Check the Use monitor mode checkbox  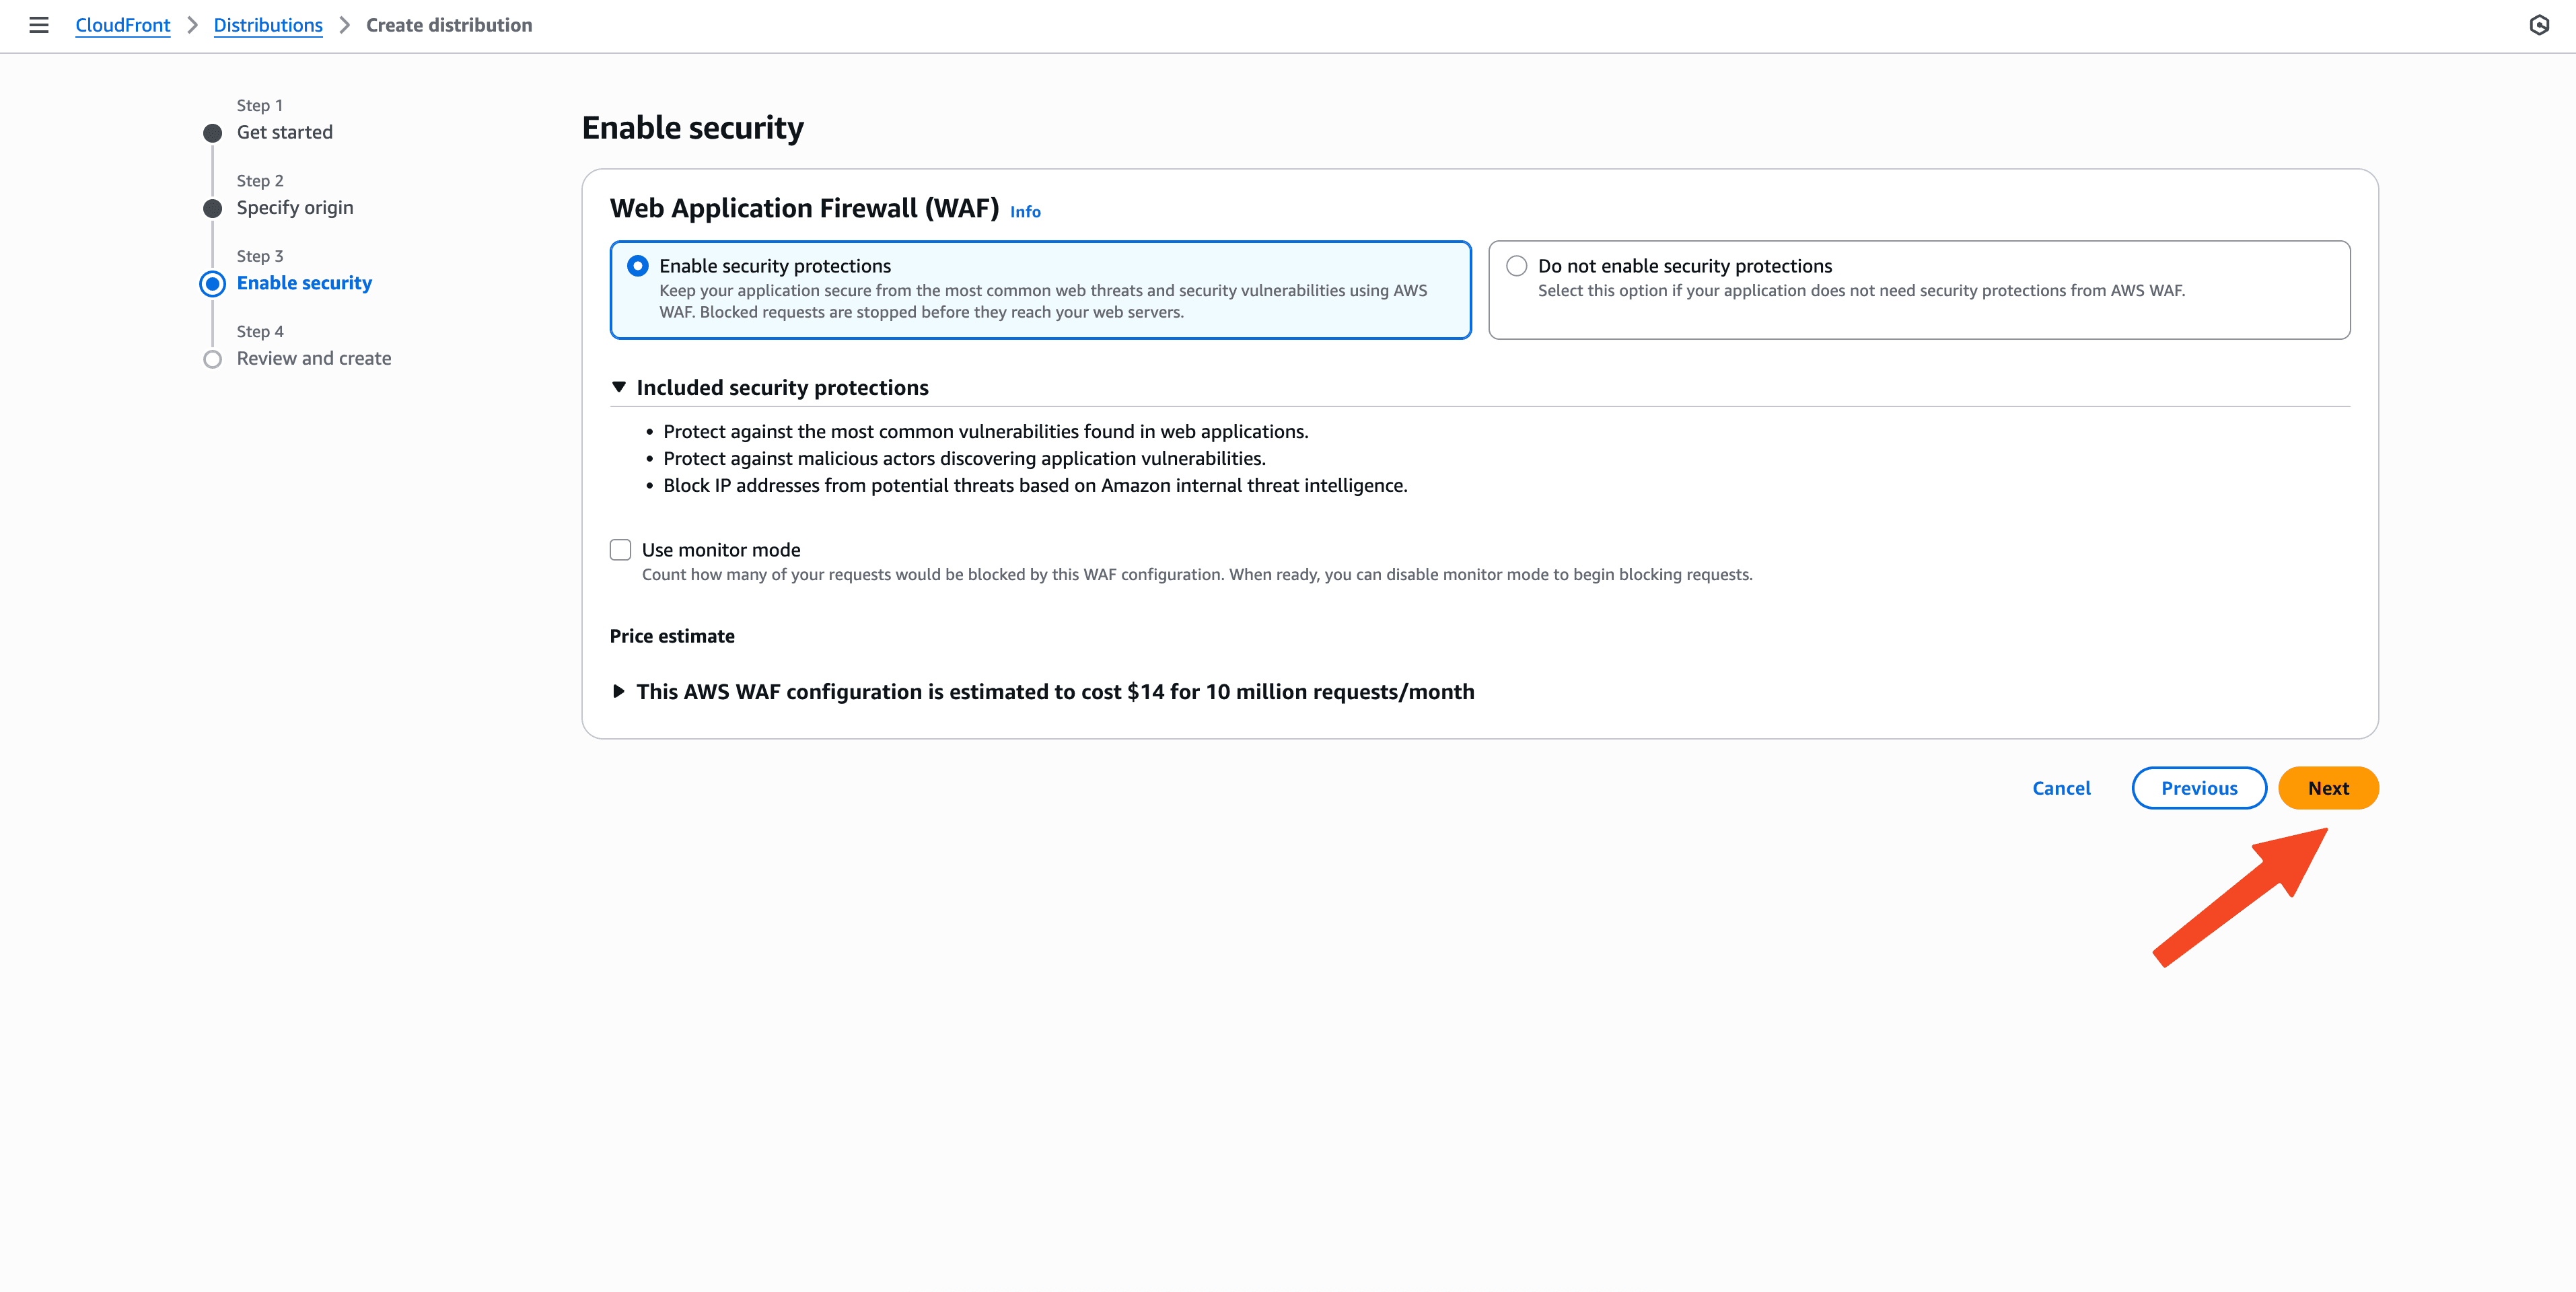point(620,549)
